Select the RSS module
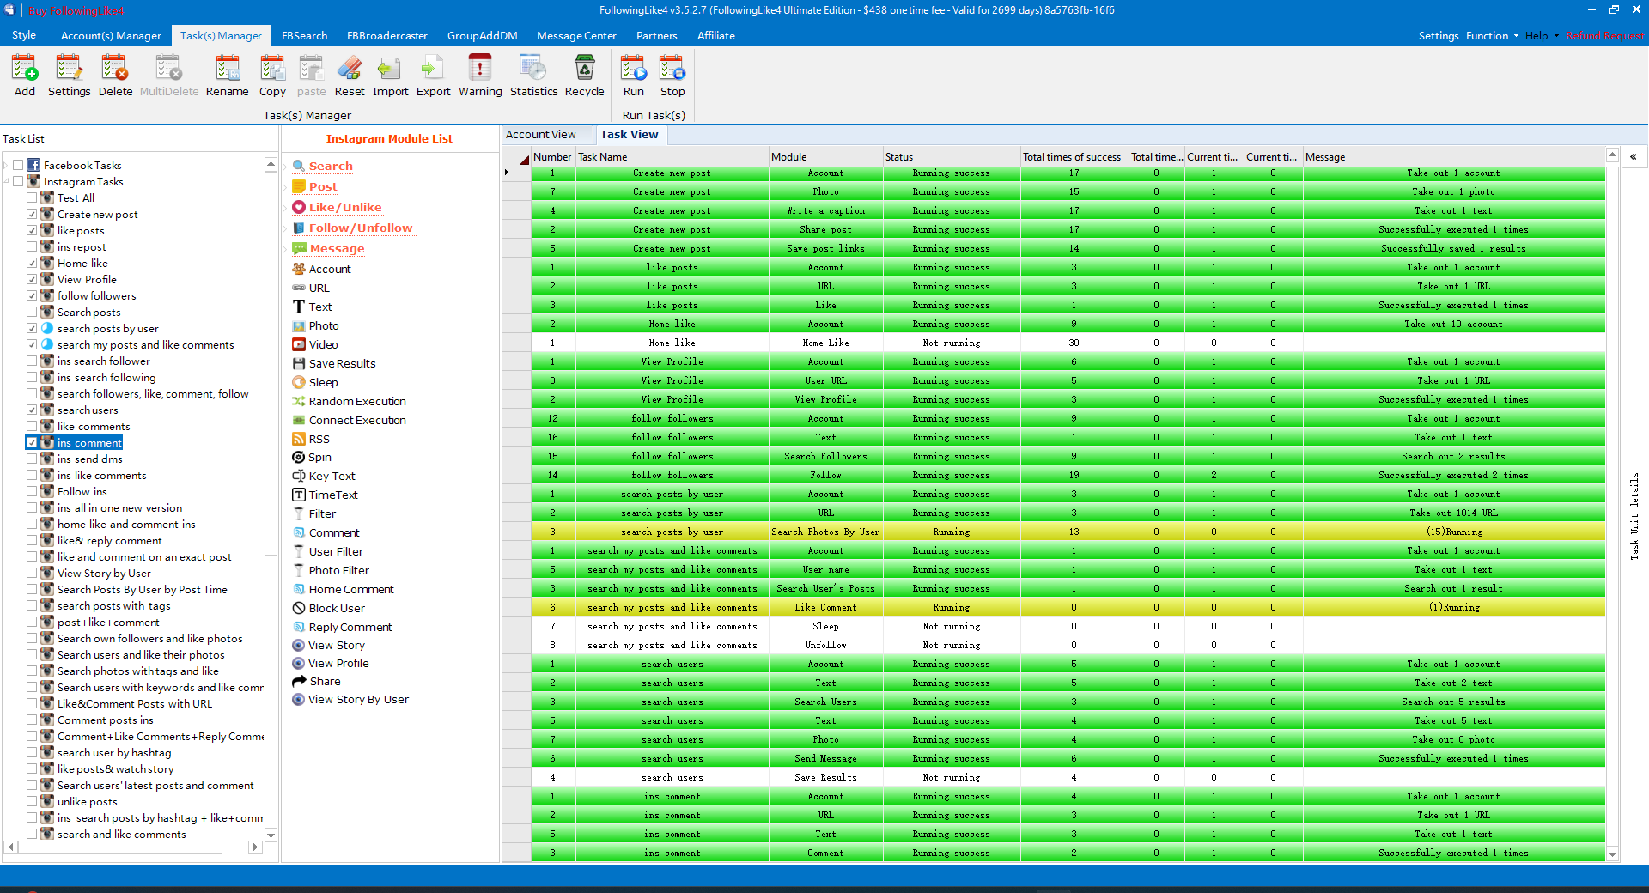Image resolution: width=1649 pixels, height=893 pixels. point(319,439)
